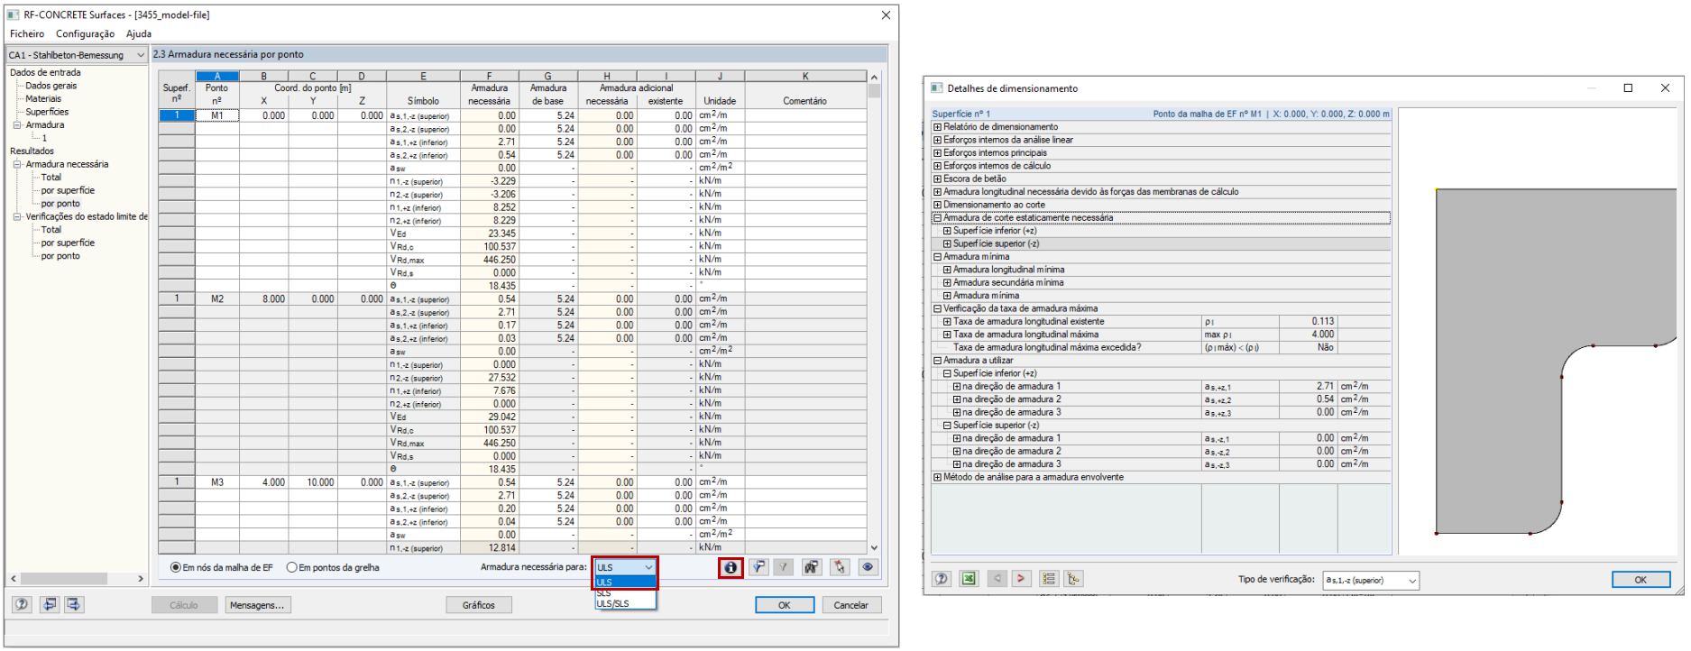Select 'Total' under Verificações do estado limite

pyautogui.click(x=51, y=230)
